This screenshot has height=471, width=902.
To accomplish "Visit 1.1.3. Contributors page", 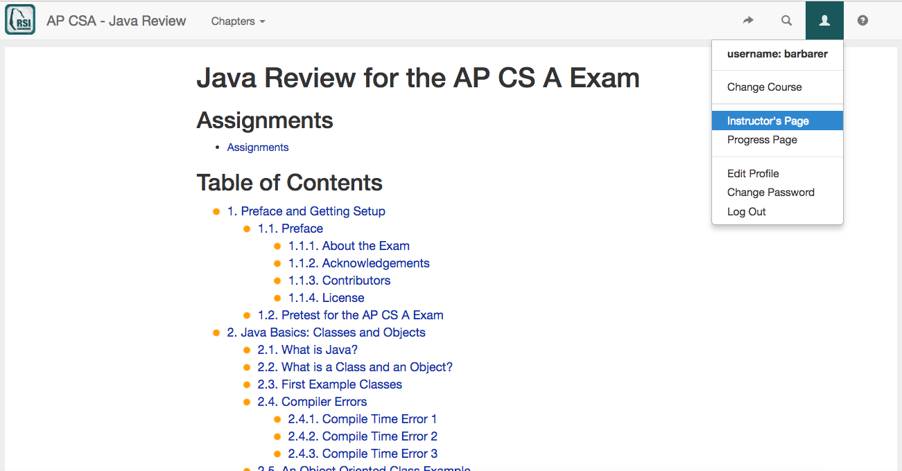I will pos(340,281).
